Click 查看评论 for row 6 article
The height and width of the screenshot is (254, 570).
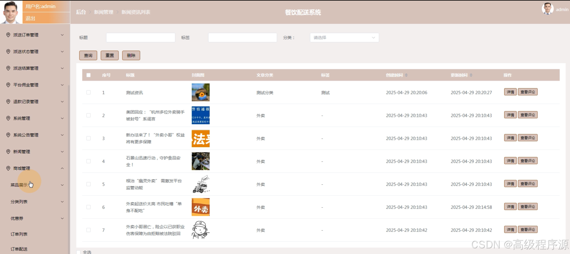click(x=528, y=206)
